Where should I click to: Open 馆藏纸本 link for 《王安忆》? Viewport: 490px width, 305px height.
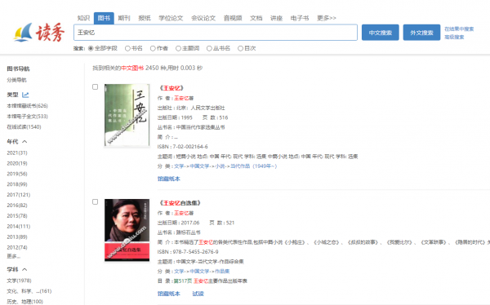169,179
